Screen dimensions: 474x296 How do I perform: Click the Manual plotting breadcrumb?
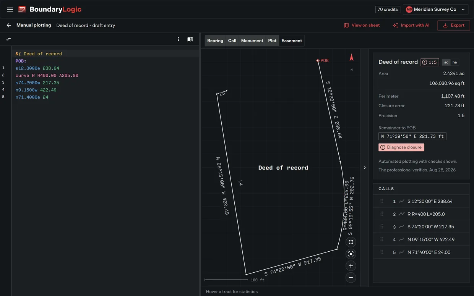pyautogui.click(x=34, y=25)
